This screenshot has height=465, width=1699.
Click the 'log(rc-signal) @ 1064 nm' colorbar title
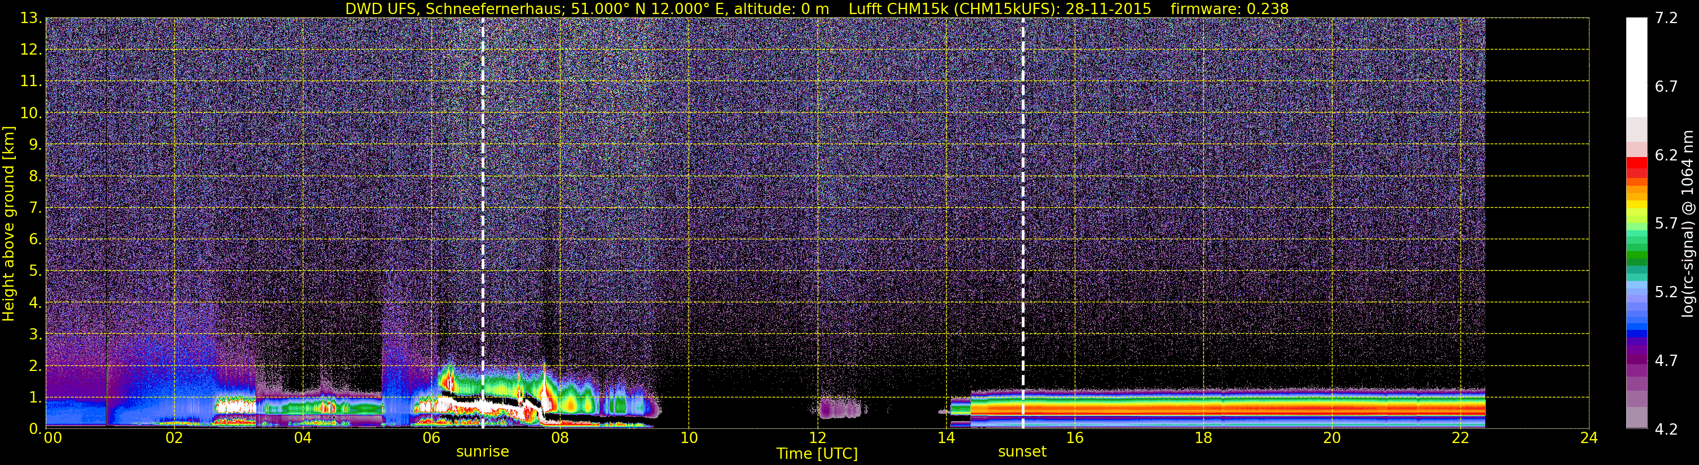1688,223
